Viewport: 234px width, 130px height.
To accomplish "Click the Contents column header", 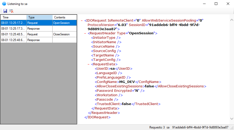I will (64, 17).
